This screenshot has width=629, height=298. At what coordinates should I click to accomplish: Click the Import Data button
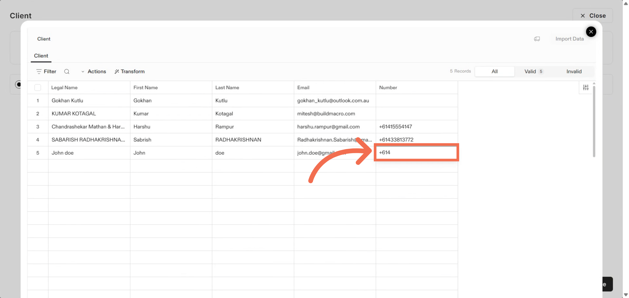[x=570, y=39]
